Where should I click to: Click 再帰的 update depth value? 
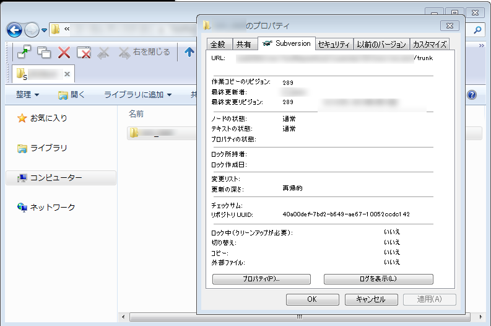292,188
